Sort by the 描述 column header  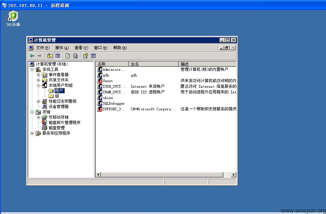[207, 64]
